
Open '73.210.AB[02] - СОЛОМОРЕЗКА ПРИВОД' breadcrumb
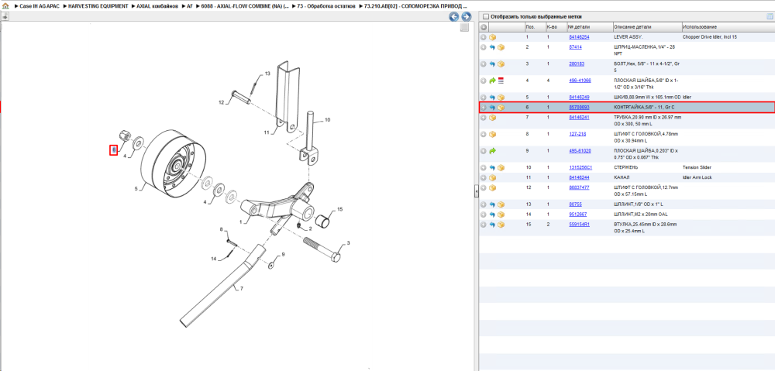click(415, 6)
